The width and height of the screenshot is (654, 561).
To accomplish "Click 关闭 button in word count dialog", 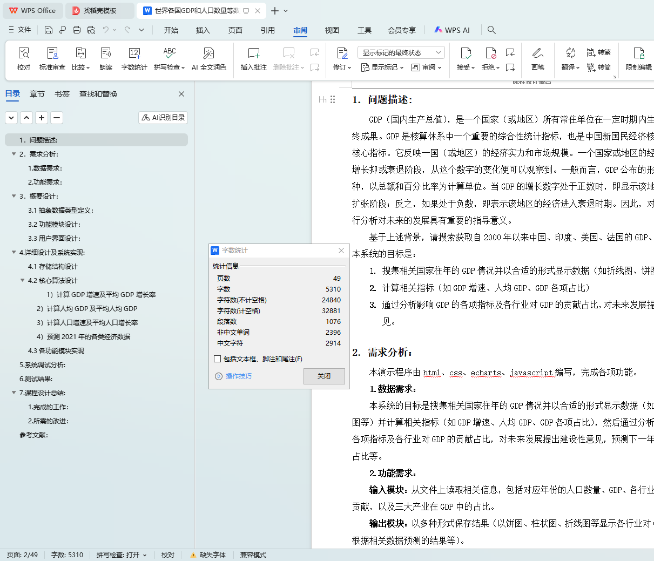I will point(323,376).
